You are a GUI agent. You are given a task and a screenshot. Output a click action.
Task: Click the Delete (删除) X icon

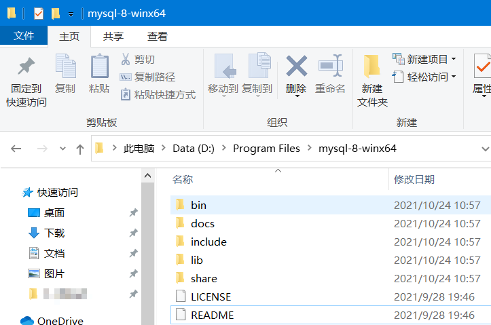click(296, 66)
